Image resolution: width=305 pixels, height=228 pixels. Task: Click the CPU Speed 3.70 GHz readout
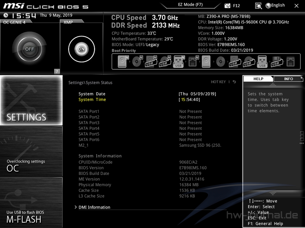tap(145, 18)
